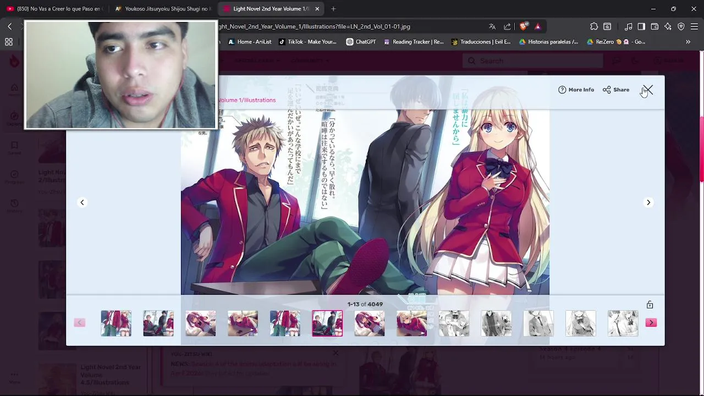704x396 pixels.
Task: Go to the next illustration arrow
Action: (648, 202)
